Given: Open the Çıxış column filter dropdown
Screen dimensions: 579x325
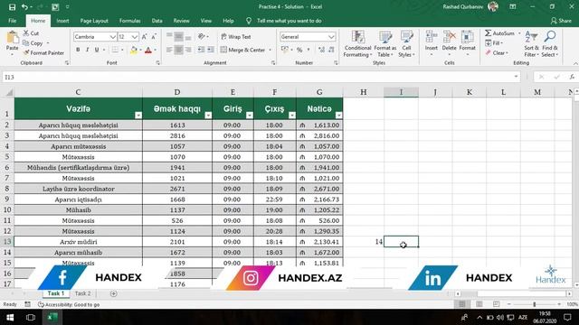Looking at the screenshot, I should (292, 116).
